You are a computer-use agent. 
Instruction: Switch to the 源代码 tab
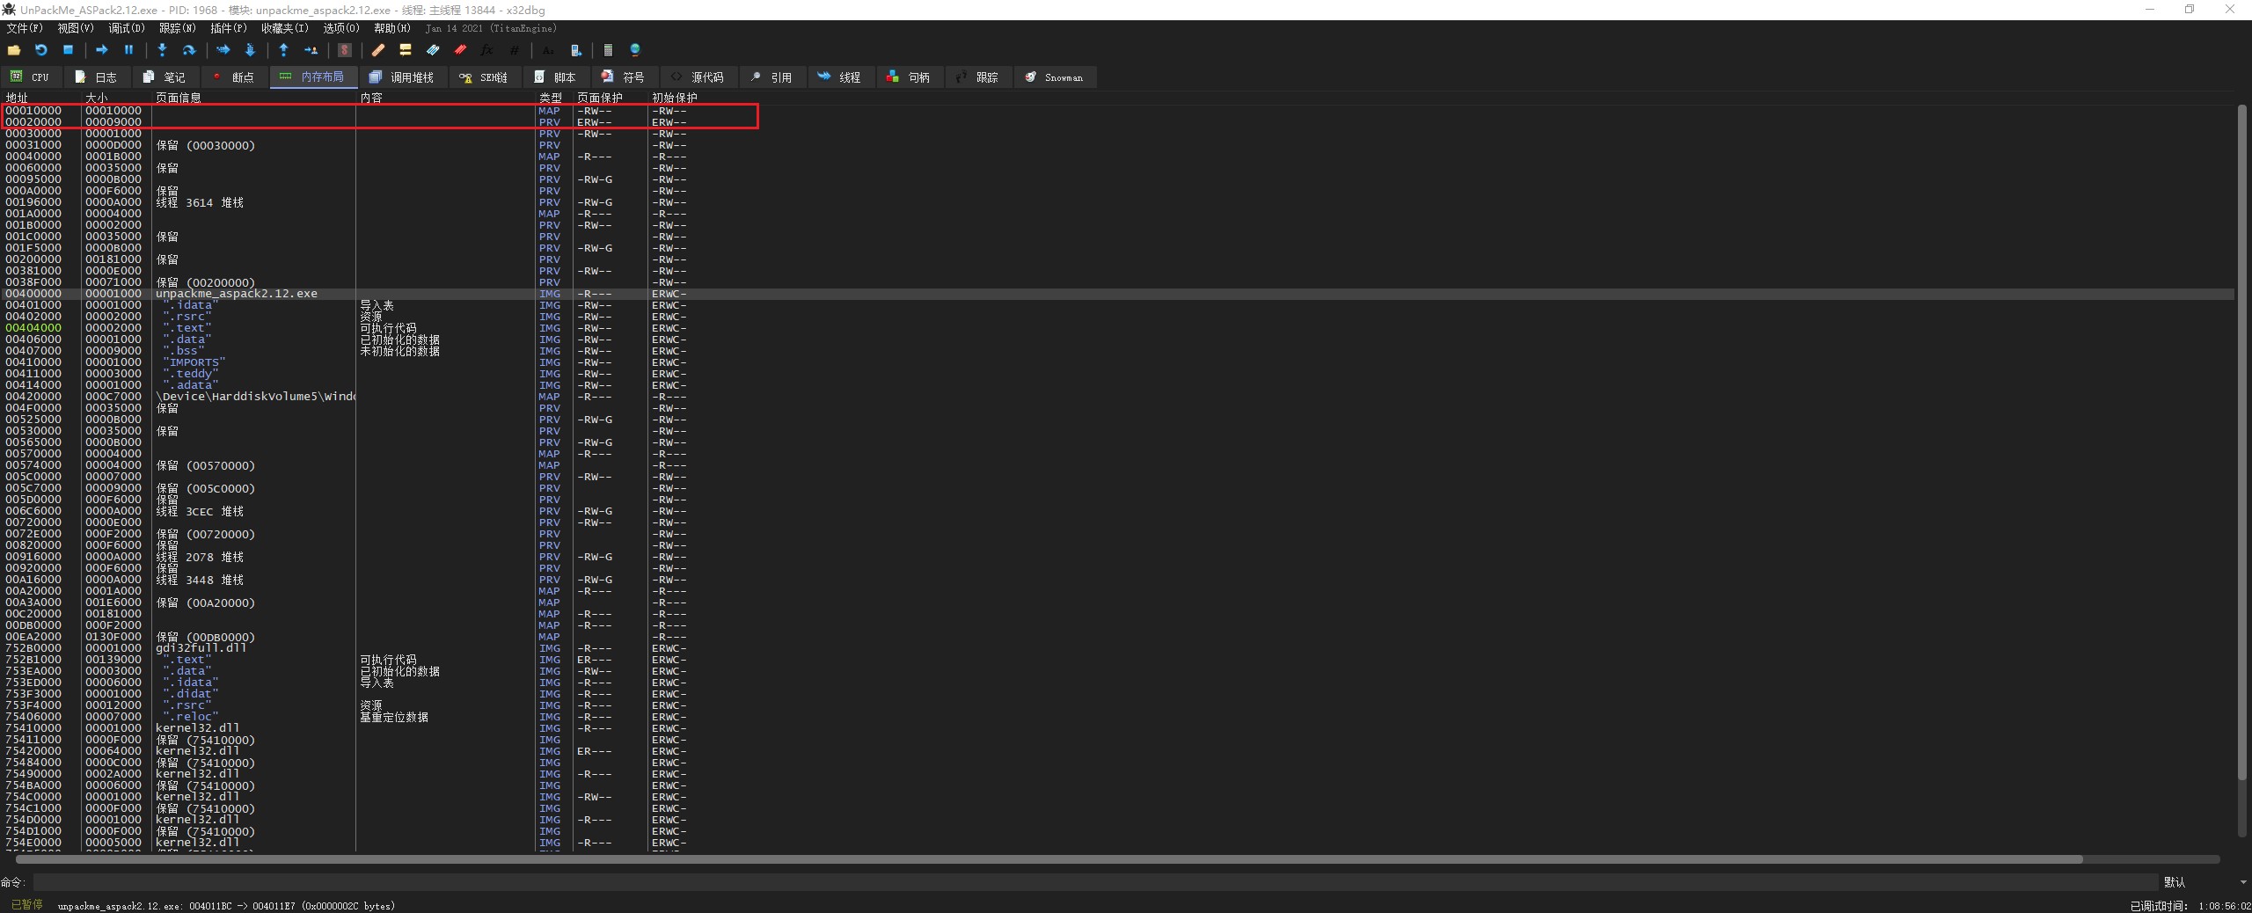tap(698, 77)
